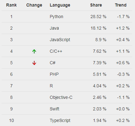Click the R language entry
The width and height of the screenshot is (135, 126).
pyautogui.click(x=51, y=86)
